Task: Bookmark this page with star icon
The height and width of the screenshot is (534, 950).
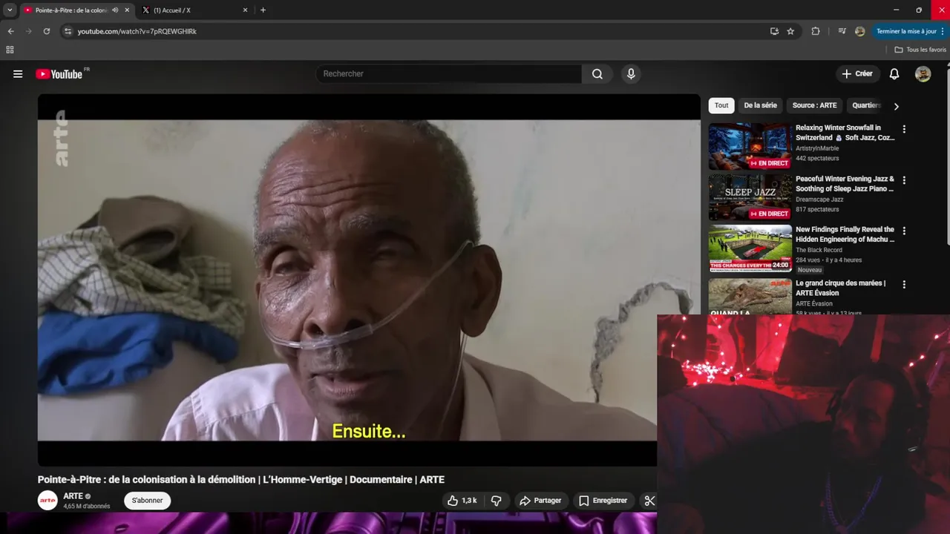Action: click(x=790, y=31)
